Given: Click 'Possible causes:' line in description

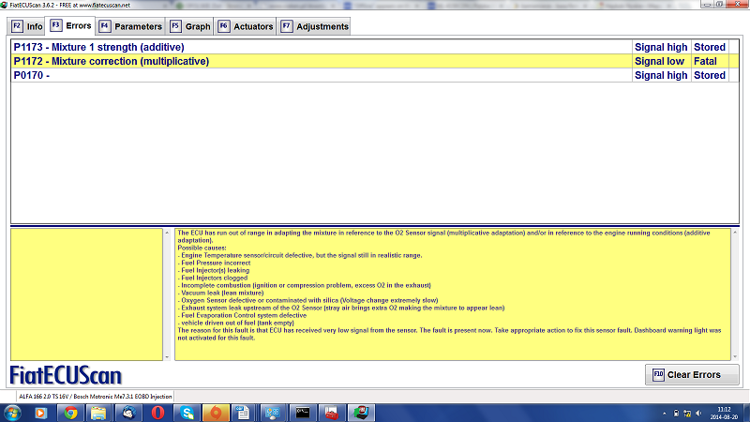Looking at the screenshot, I should (x=202, y=248).
